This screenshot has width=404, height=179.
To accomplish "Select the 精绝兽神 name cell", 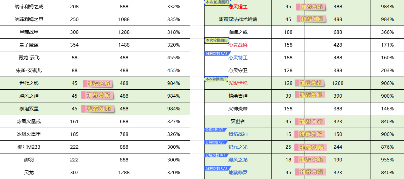I will (x=238, y=96).
